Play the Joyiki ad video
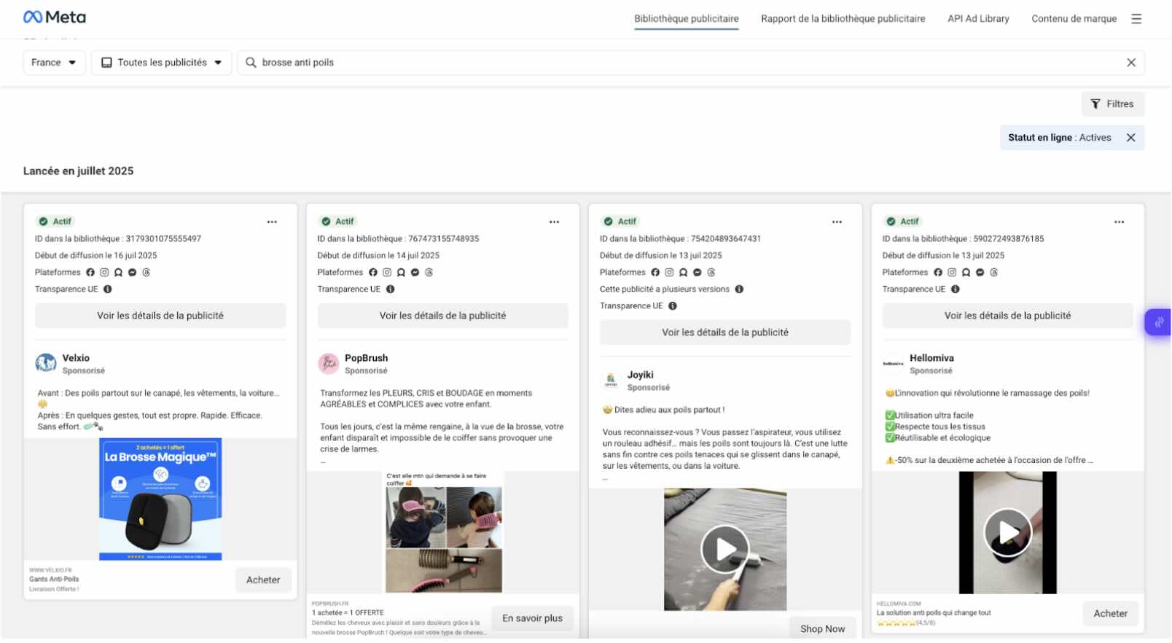Screen dimensions: 1172x643 725,550
